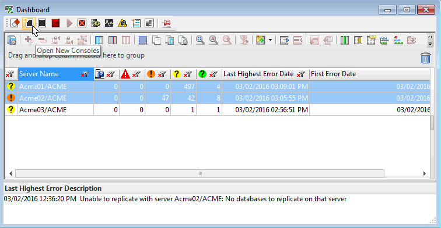Click the leftmost status column filter icon
Viewport: 441px width, 228px height.
[x=10, y=74]
